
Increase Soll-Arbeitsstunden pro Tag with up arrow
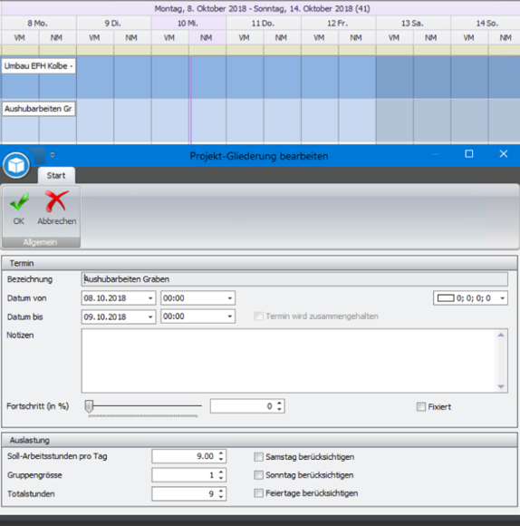(x=221, y=453)
